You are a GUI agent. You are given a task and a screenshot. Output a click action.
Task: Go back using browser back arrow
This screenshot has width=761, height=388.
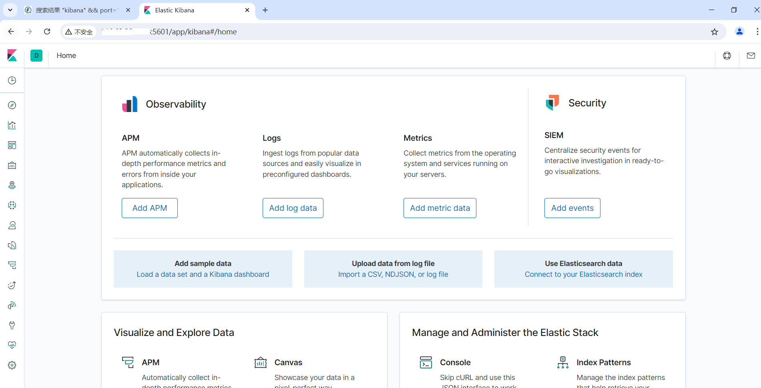(x=11, y=32)
